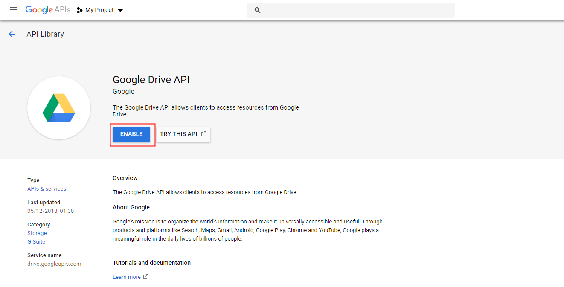Open the G Suite category link

click(x=36, y=242)
